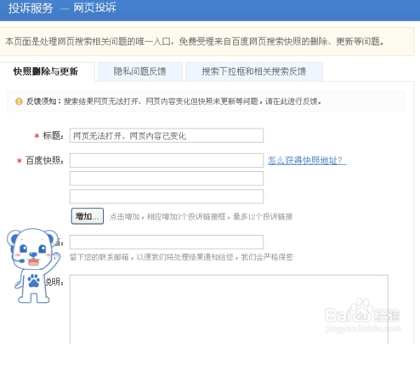Screen dimensions: 420x366
Task: Click the contact email input field
Action: (167, 242)
